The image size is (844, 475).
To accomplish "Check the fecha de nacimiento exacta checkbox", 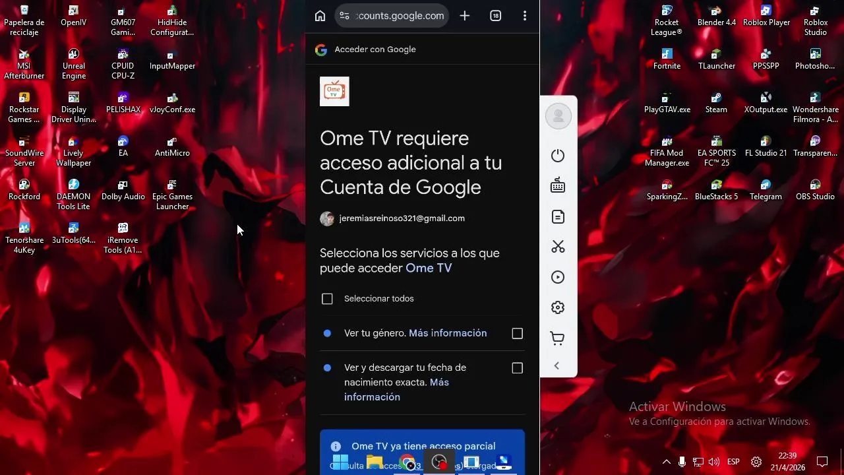I will (x=518, y=368).
